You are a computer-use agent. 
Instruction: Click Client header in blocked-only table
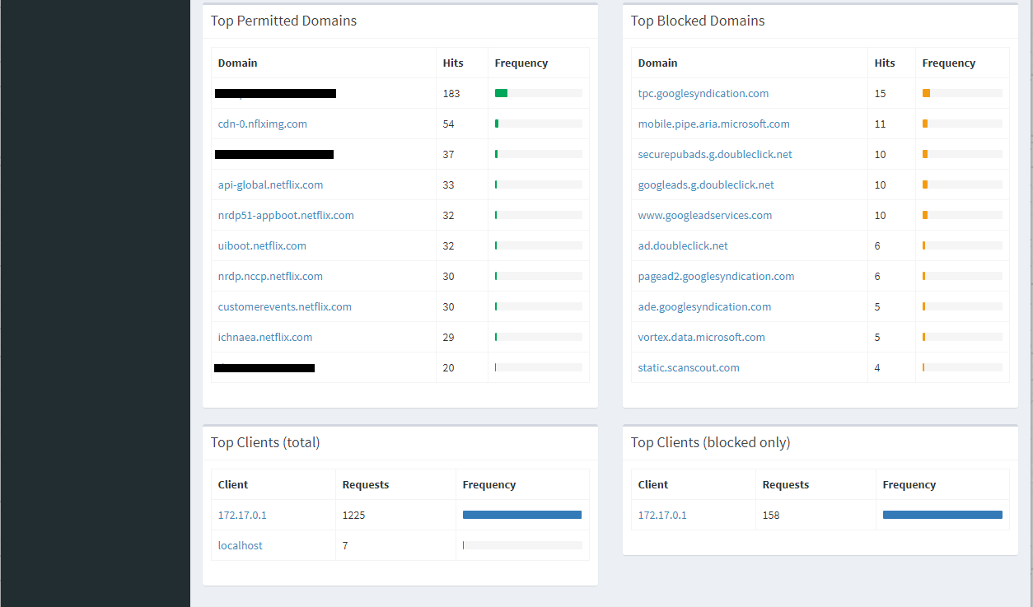pyautogui.click(x=653, y=484)
